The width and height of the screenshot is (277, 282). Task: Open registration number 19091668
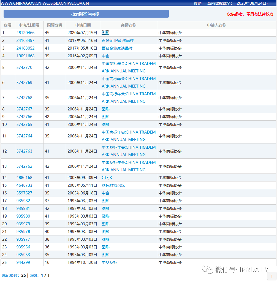coord(25,56)
